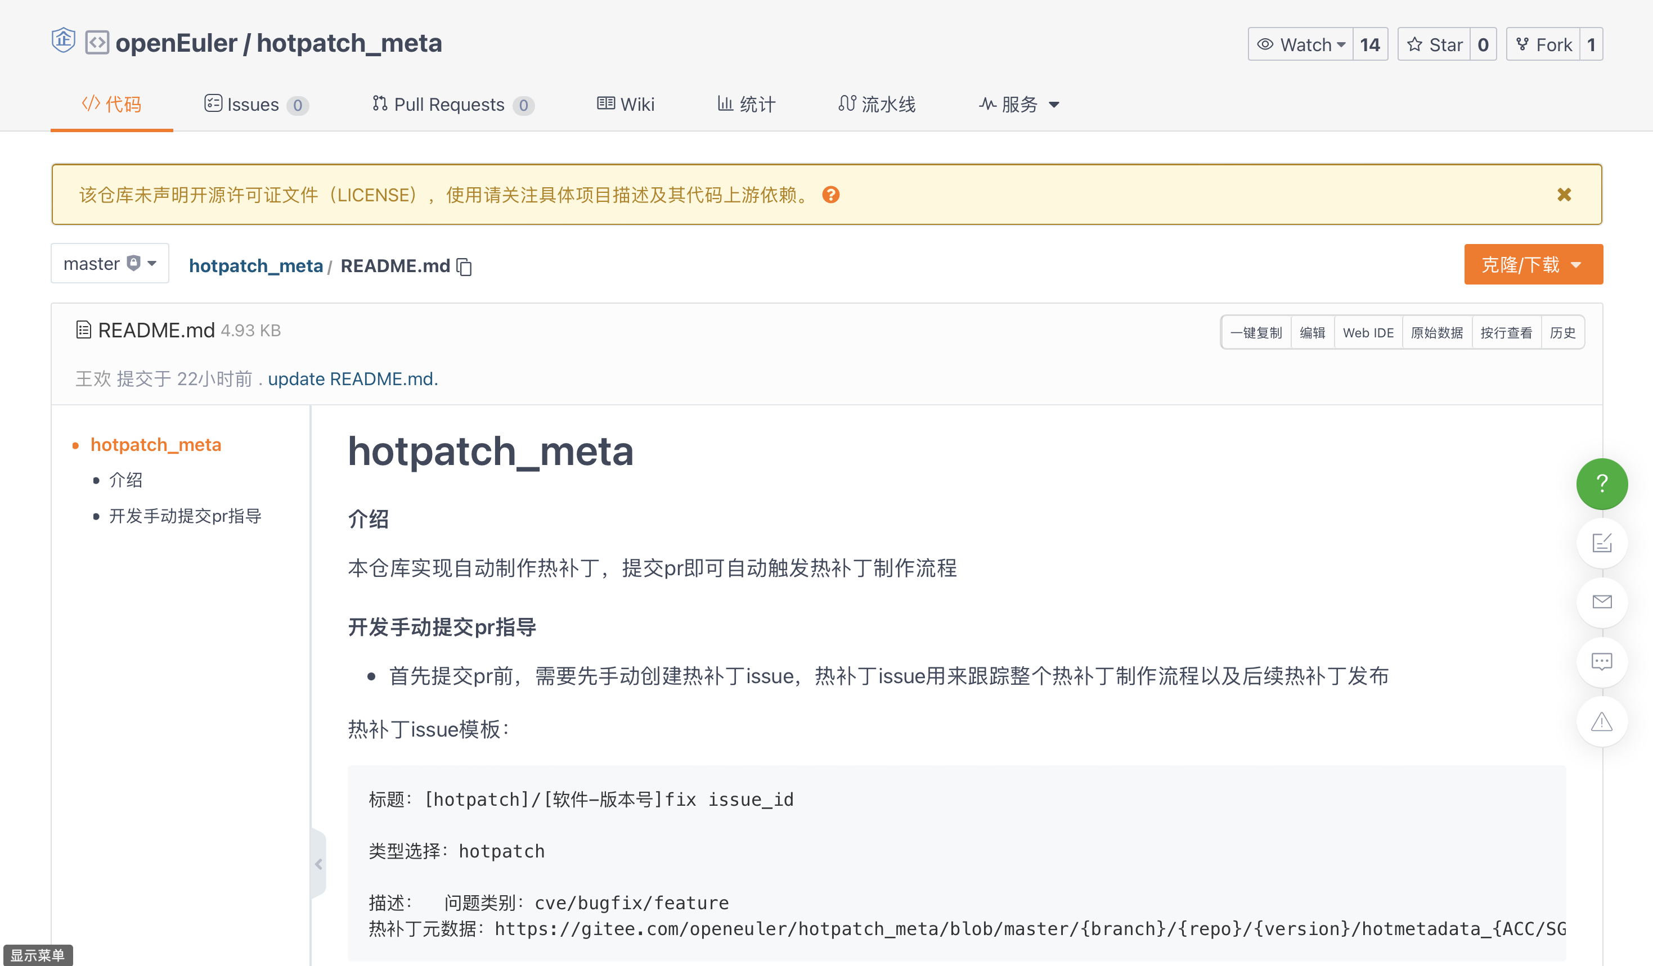Open the update README.md commit link
This screenshot has width=1653, height=966.
352,379
